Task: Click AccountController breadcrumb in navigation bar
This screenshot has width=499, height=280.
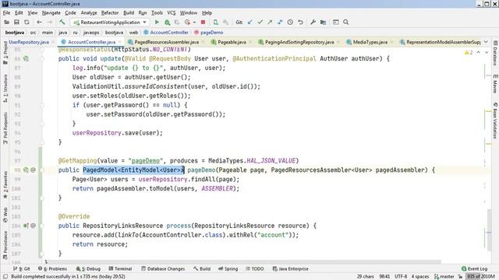Action: pos(166,33)
